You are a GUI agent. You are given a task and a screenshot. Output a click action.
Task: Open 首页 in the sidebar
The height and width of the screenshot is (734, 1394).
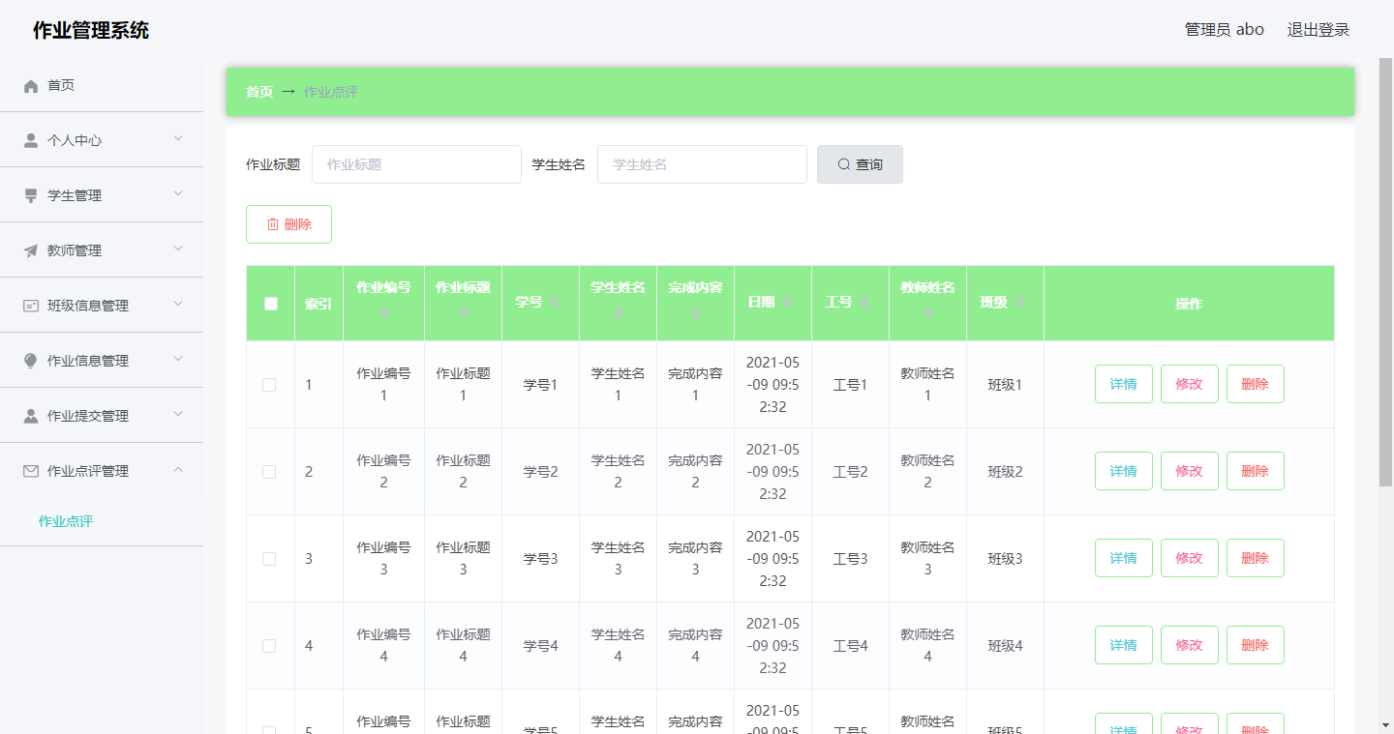[102, 85]
